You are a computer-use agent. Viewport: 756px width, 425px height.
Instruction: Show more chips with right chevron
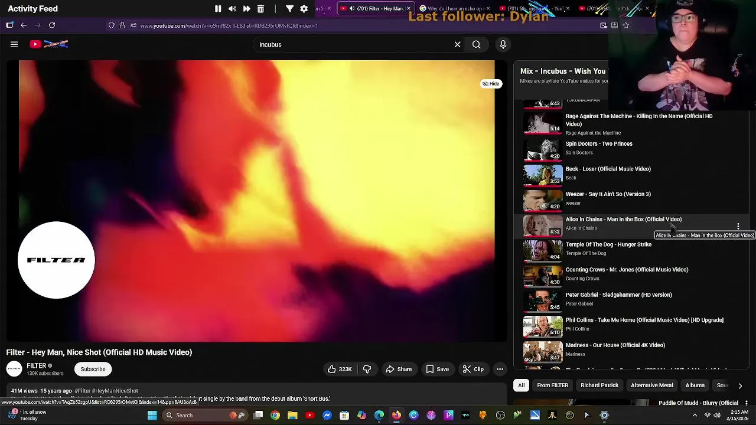pos(740,385)
